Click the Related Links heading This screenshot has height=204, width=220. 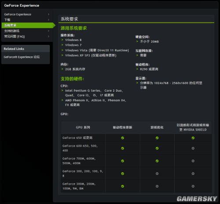14,49
